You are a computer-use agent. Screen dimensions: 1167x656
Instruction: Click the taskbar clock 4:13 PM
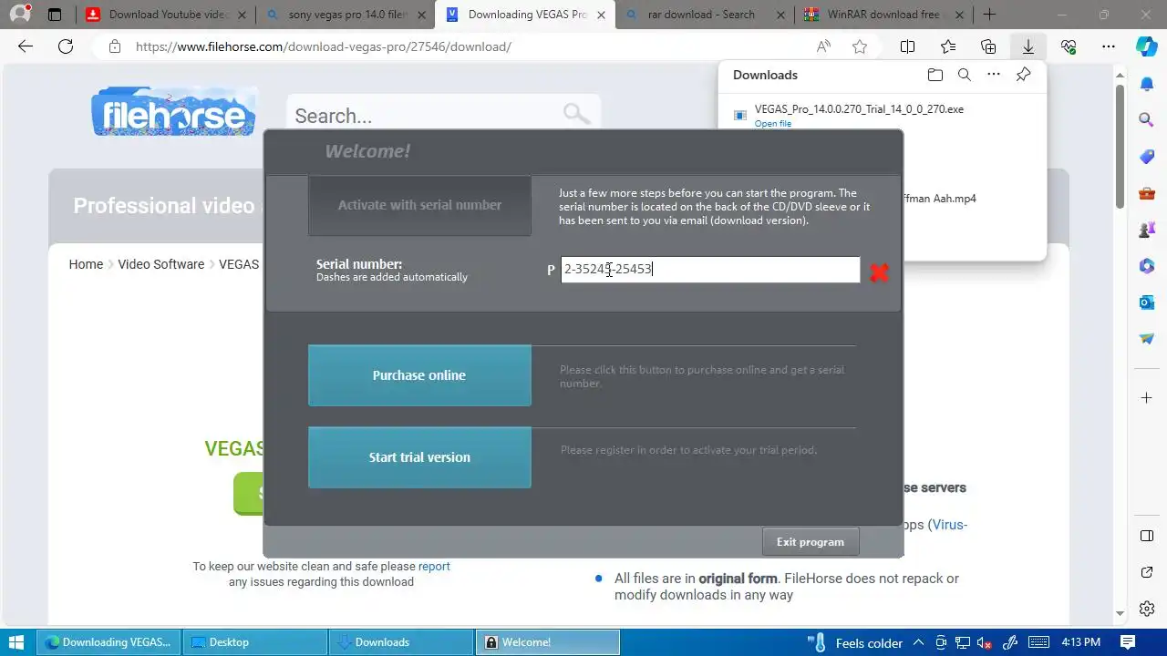pyautogui.click(x=1080, y=642)
